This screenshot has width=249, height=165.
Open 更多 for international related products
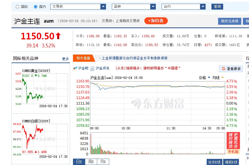[x=65, y=59]
